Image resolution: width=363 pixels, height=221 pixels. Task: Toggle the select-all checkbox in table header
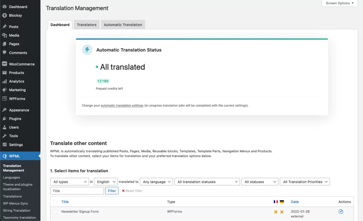click(55, 202)
